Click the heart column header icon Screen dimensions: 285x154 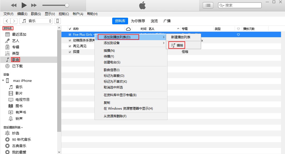pyautogui.click(x=238, y=29)
